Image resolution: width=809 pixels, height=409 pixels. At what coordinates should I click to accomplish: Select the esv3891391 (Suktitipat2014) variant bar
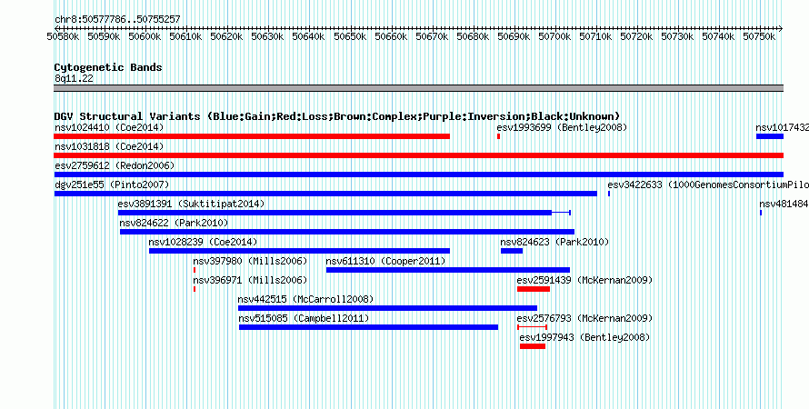[x=345, y=213]
